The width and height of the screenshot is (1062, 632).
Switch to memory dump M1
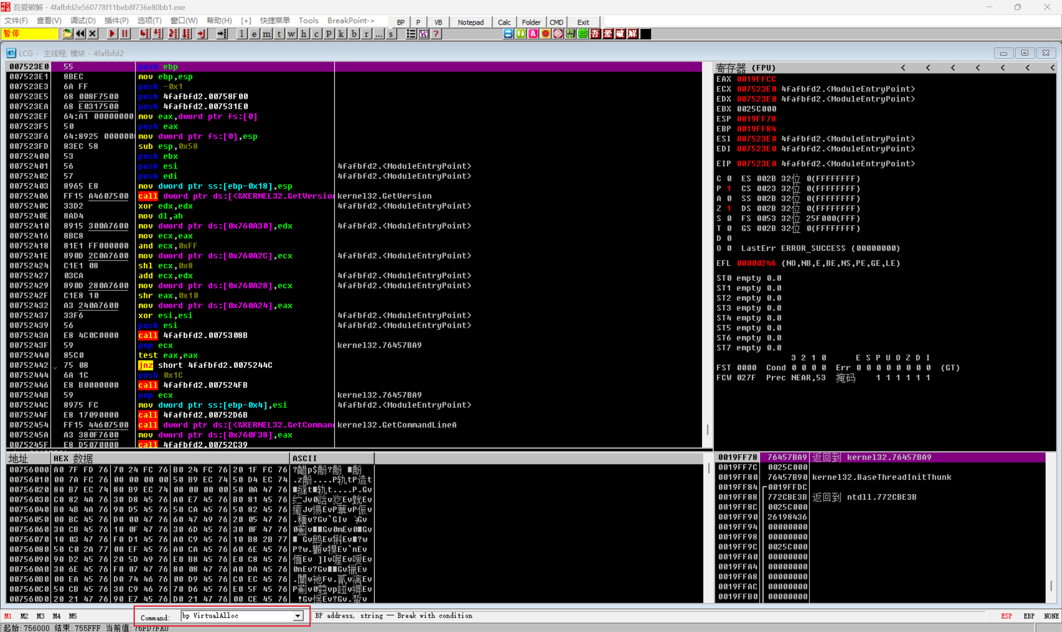(x=8, y=616)
